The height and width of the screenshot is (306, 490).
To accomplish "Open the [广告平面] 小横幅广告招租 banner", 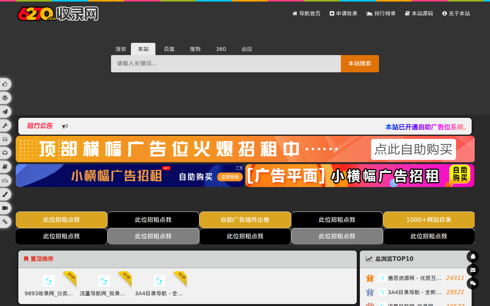I will [360, 176].
